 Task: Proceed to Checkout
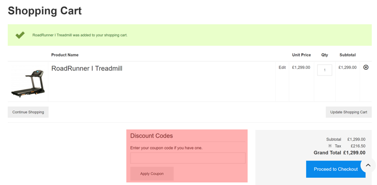pyautogui.click(x=336, y=169)
